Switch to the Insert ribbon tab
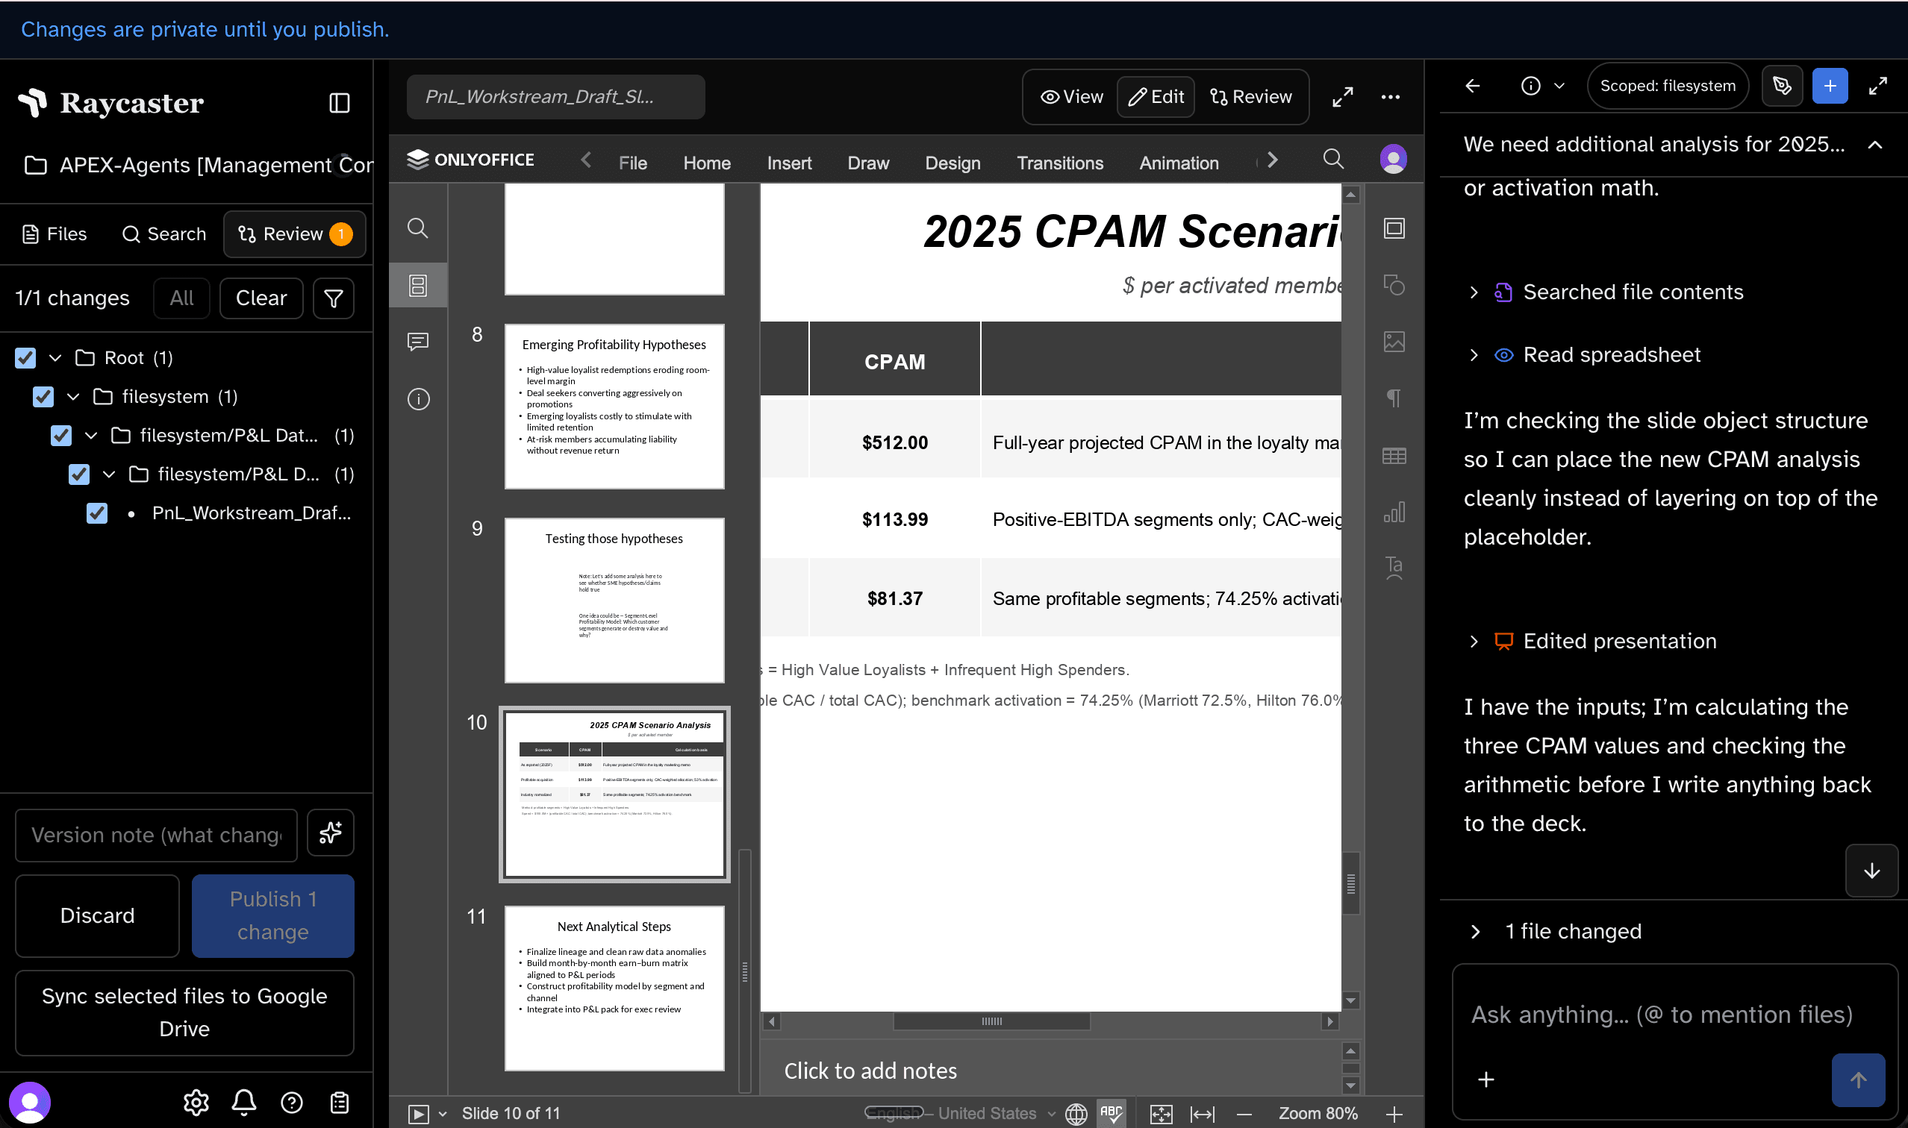The width and height of the screenshot is (1908, 1128). (x=788, y=163)
